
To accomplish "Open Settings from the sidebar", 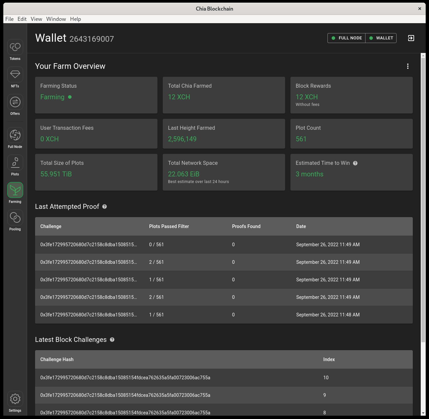I will click(15, 399).
